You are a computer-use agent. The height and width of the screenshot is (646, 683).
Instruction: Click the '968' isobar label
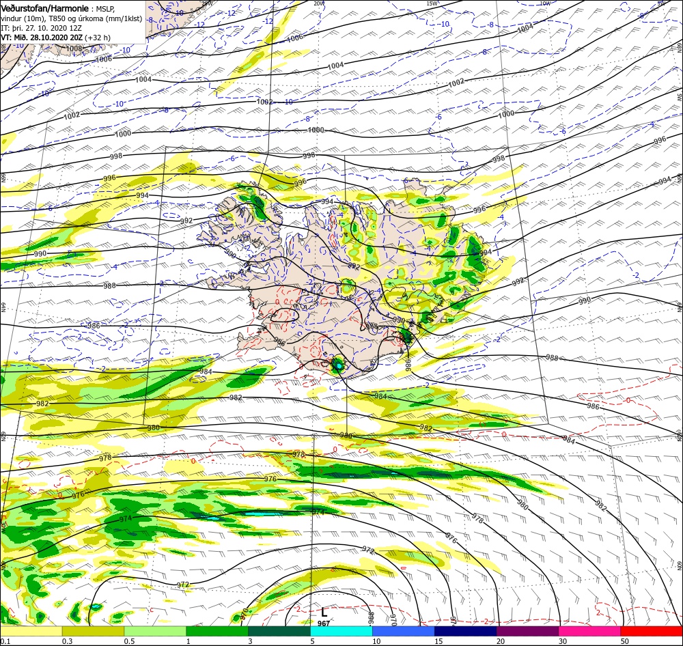tap(371, 618)
